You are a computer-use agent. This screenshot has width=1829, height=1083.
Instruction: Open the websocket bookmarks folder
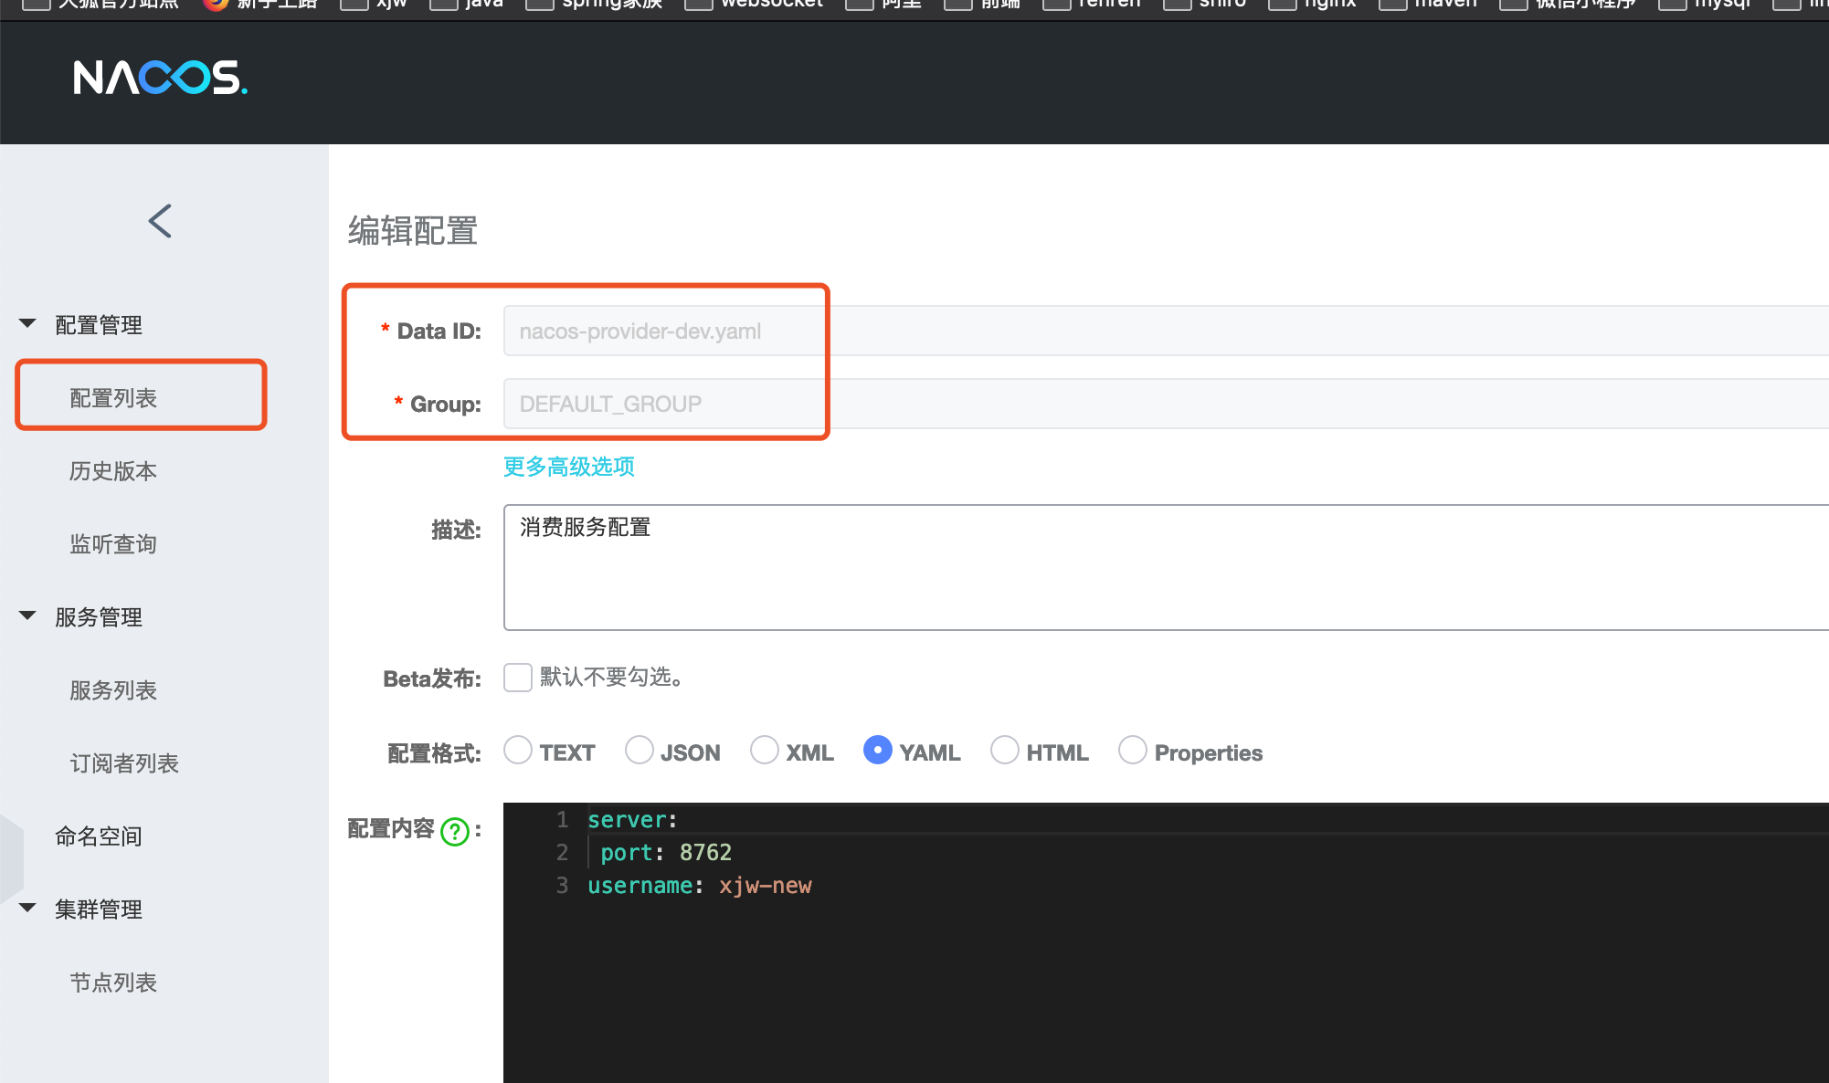(x=755, y=4)
